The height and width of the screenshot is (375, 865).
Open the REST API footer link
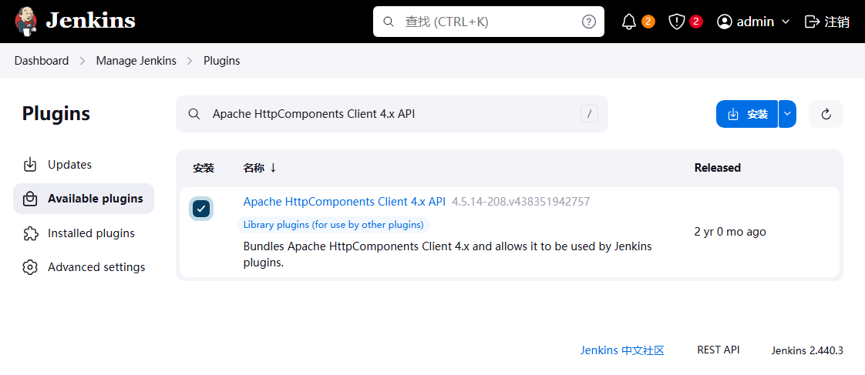pos(719,350)
